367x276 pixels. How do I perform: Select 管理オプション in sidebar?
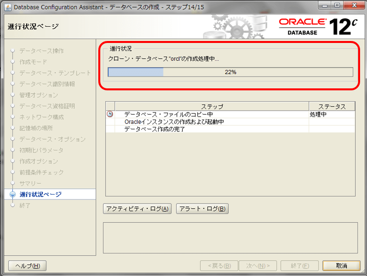coord(39,95)
